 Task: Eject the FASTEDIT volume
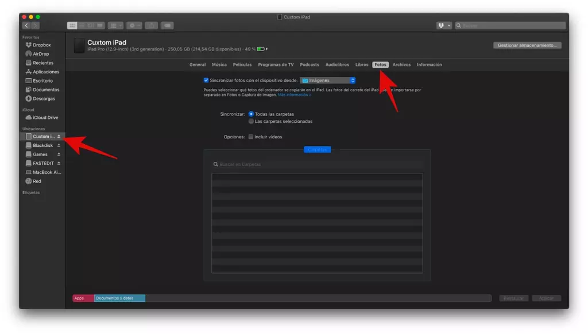pos(59,164)
